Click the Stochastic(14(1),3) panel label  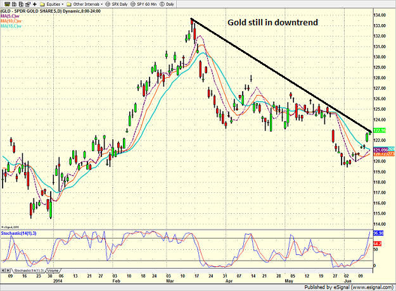tap(18, 233)
